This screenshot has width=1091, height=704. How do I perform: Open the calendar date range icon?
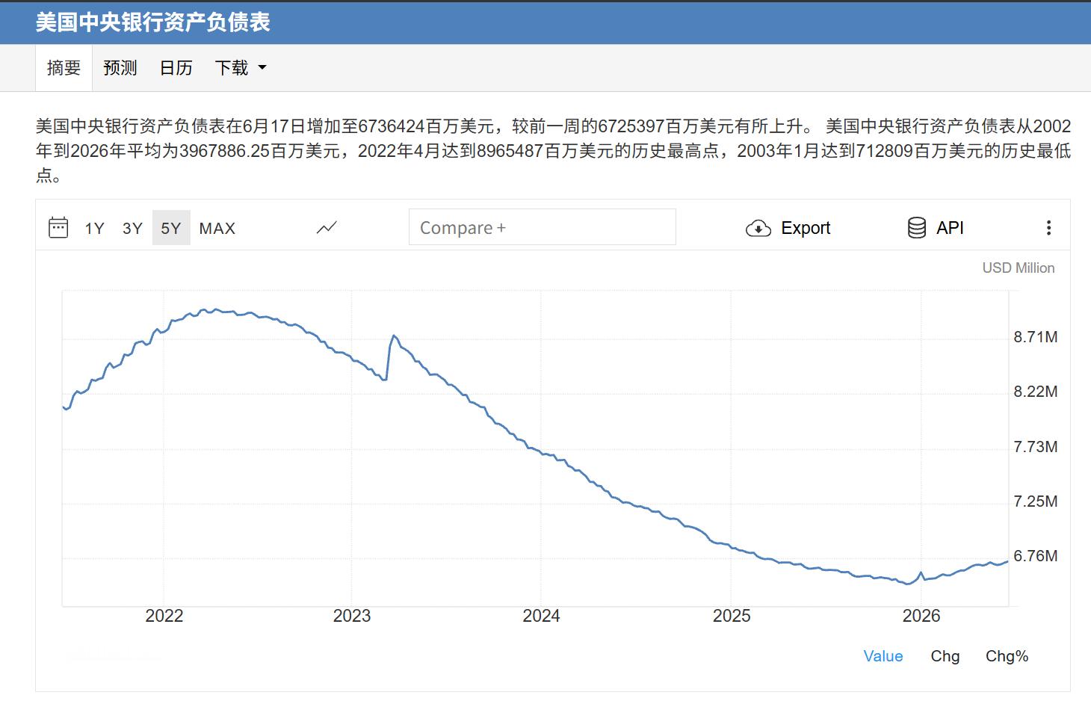pyautogui.click(x=58, y=227)
